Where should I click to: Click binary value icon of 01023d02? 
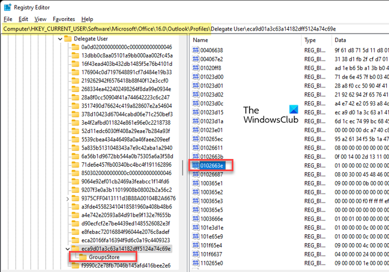196,95
